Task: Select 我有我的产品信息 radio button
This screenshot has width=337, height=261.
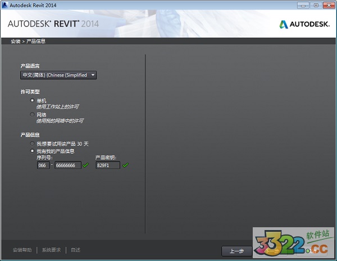Action: (32, 151)
